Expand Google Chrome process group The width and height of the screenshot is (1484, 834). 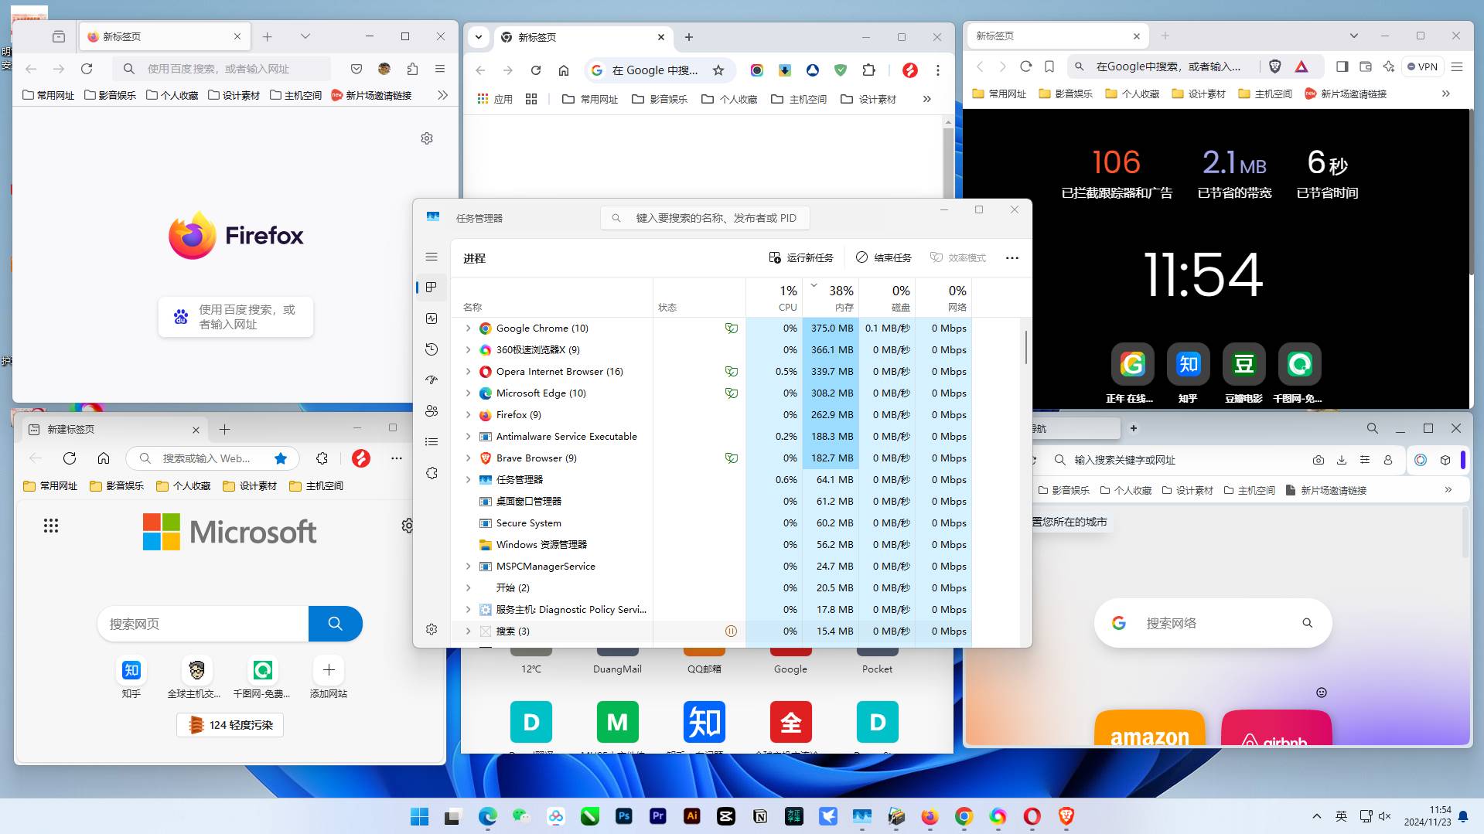[468, 328]
